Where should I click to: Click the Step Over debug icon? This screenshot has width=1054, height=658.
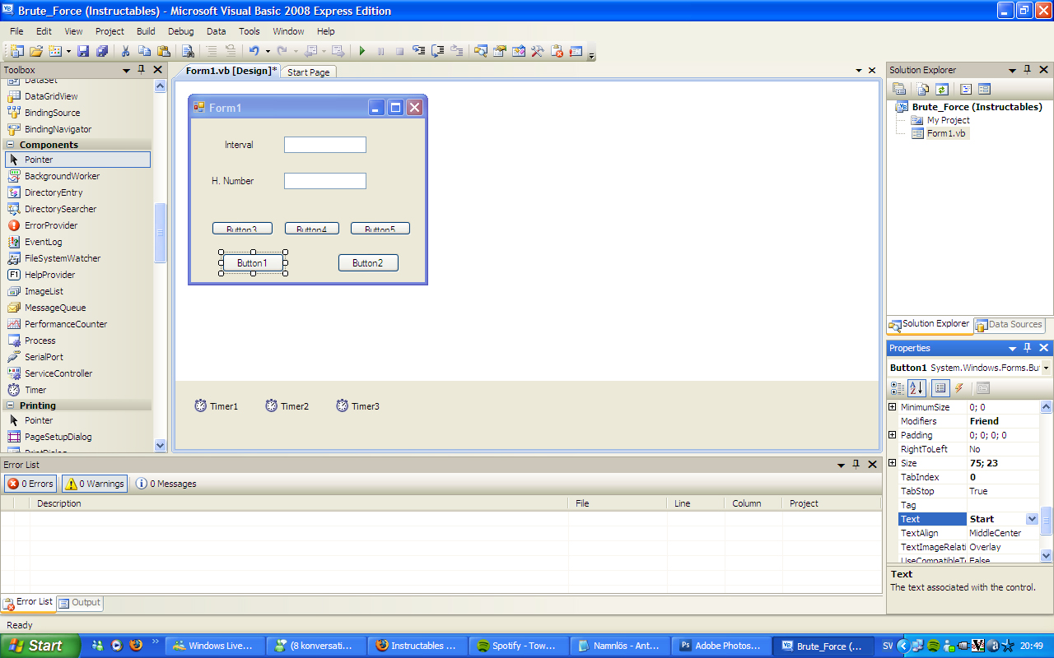tap(438, 51)
